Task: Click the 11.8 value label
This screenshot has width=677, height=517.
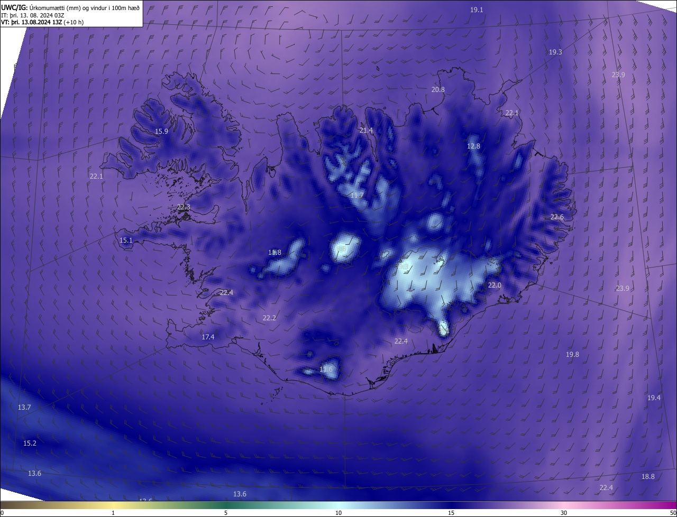Action: [x=275, y=253]
